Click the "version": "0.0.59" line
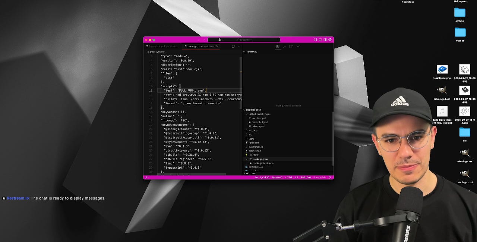Screen dimensions: 477x242 177,60
